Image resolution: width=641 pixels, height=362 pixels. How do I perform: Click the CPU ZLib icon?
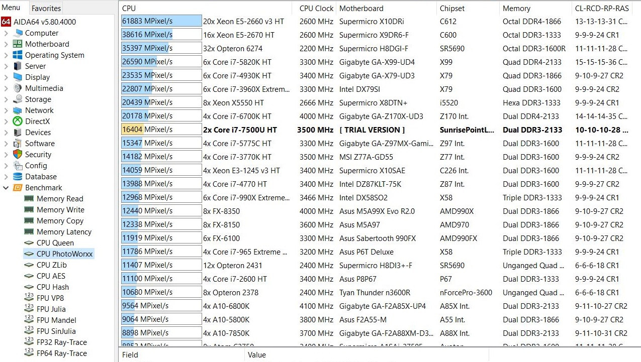[x=29, y=265]
